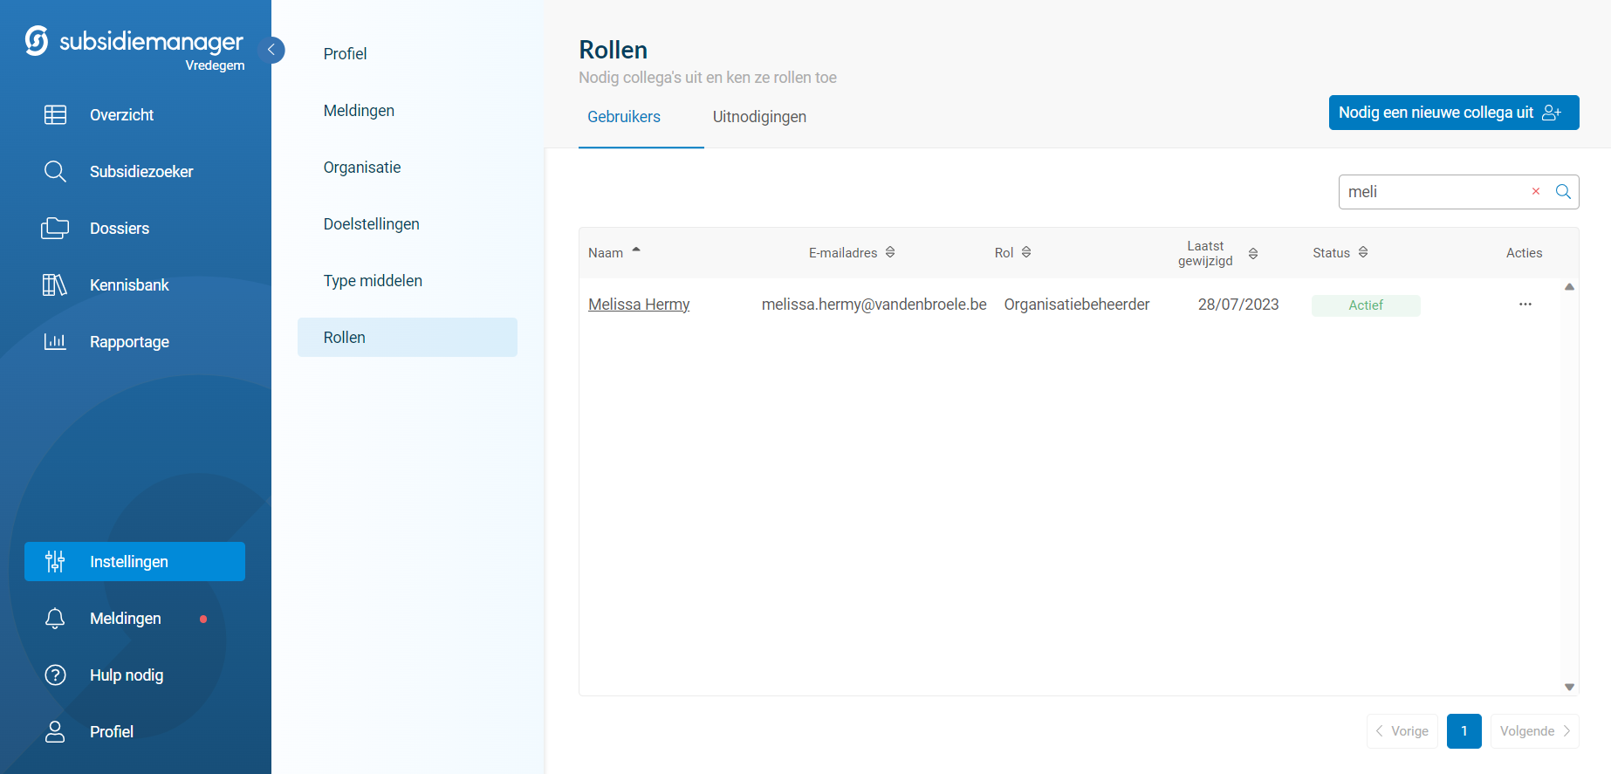Open actions menu for Melissa Hermy
The width and height of the screenshot is (1611, 774).
click(x=1525, y=305)
